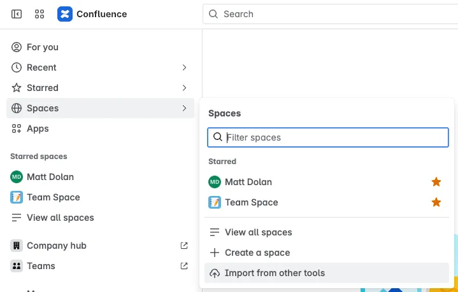Click the Company hub building icon
Image resolution: width=458 pixels, height=292 pixels.
pyautogui.click(x=17, y=246)
